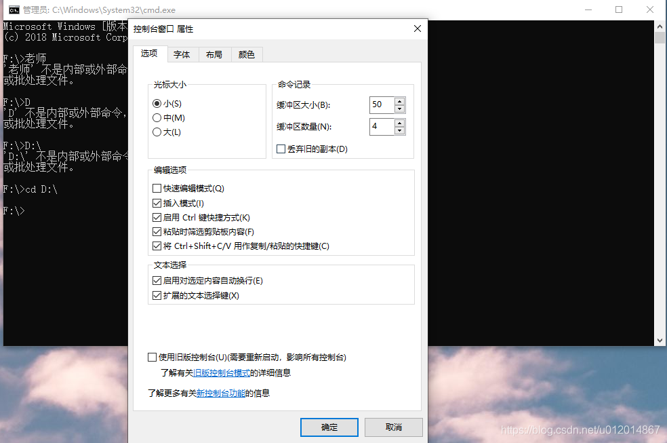The image size is (667, 443).
Task: Switch to the 颜色 tab
Action: coord(247,54)
